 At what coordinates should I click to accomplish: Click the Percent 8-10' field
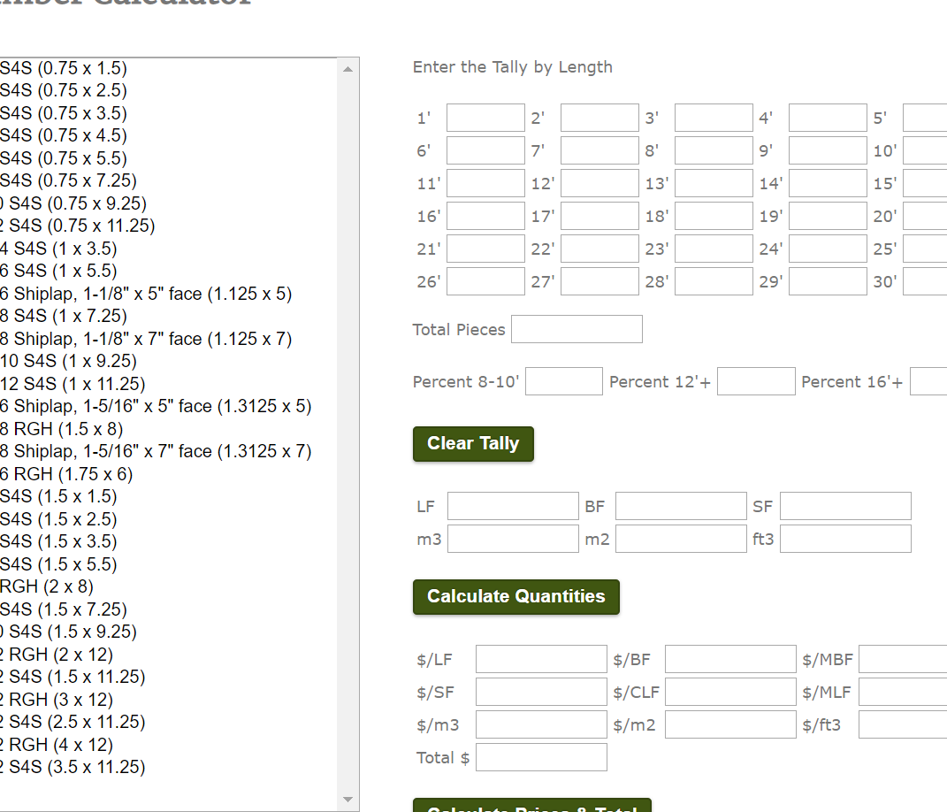click(x=564, y=382)
